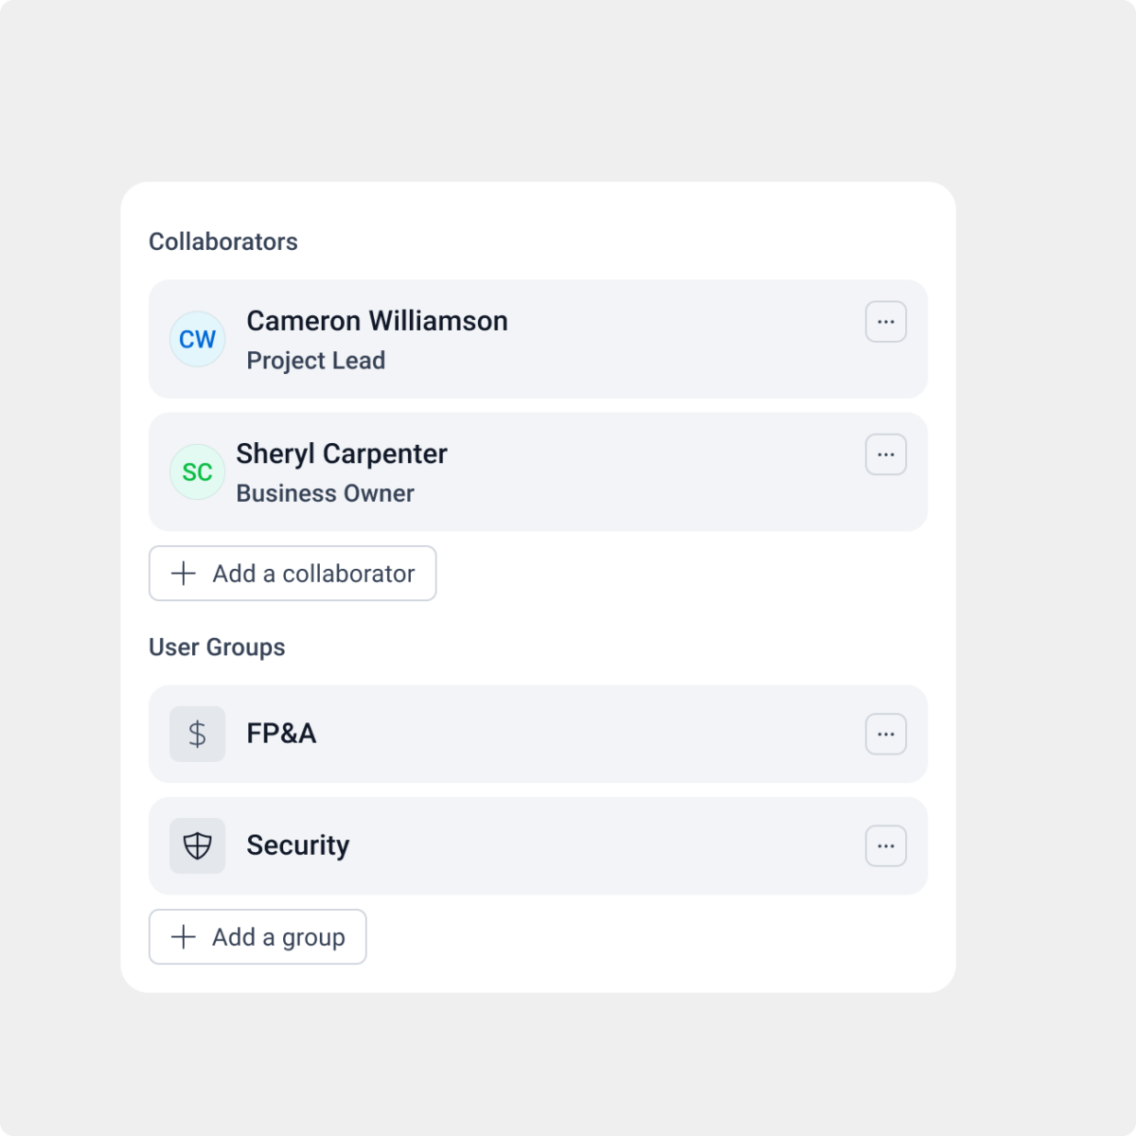The width and height of the screenshot is (1136, 1136).
Task: Select the Sheryl Carpenter name text
Action: [x=341, y=453]
